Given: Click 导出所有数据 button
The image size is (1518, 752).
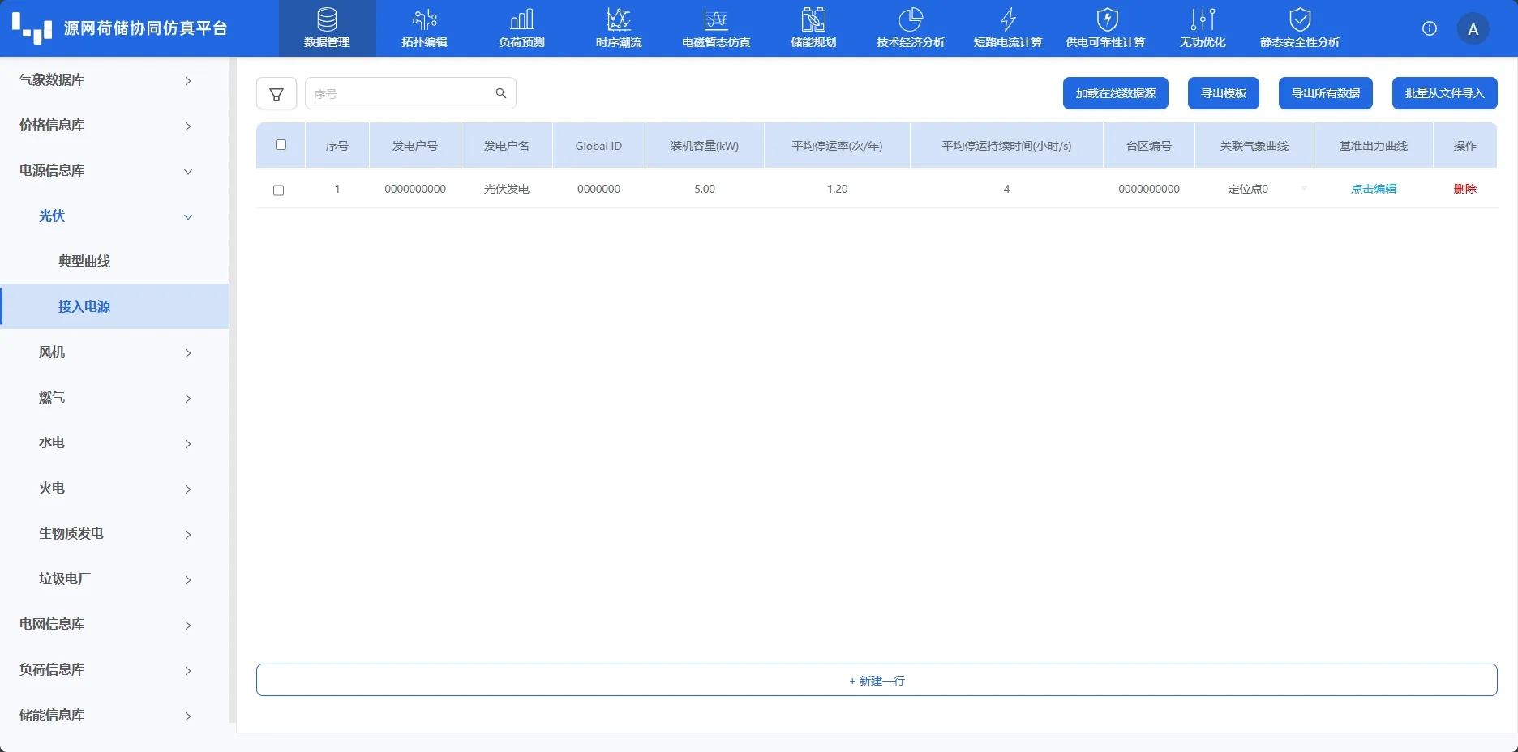Looking at the screenshot, I should (x=1326, y=93).
